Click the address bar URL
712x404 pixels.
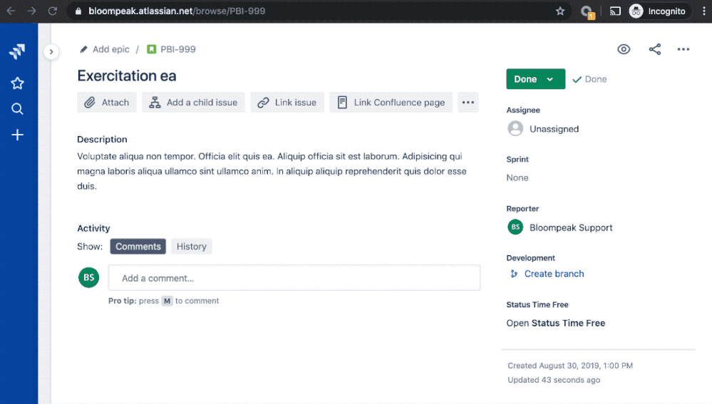click(177, 11)
